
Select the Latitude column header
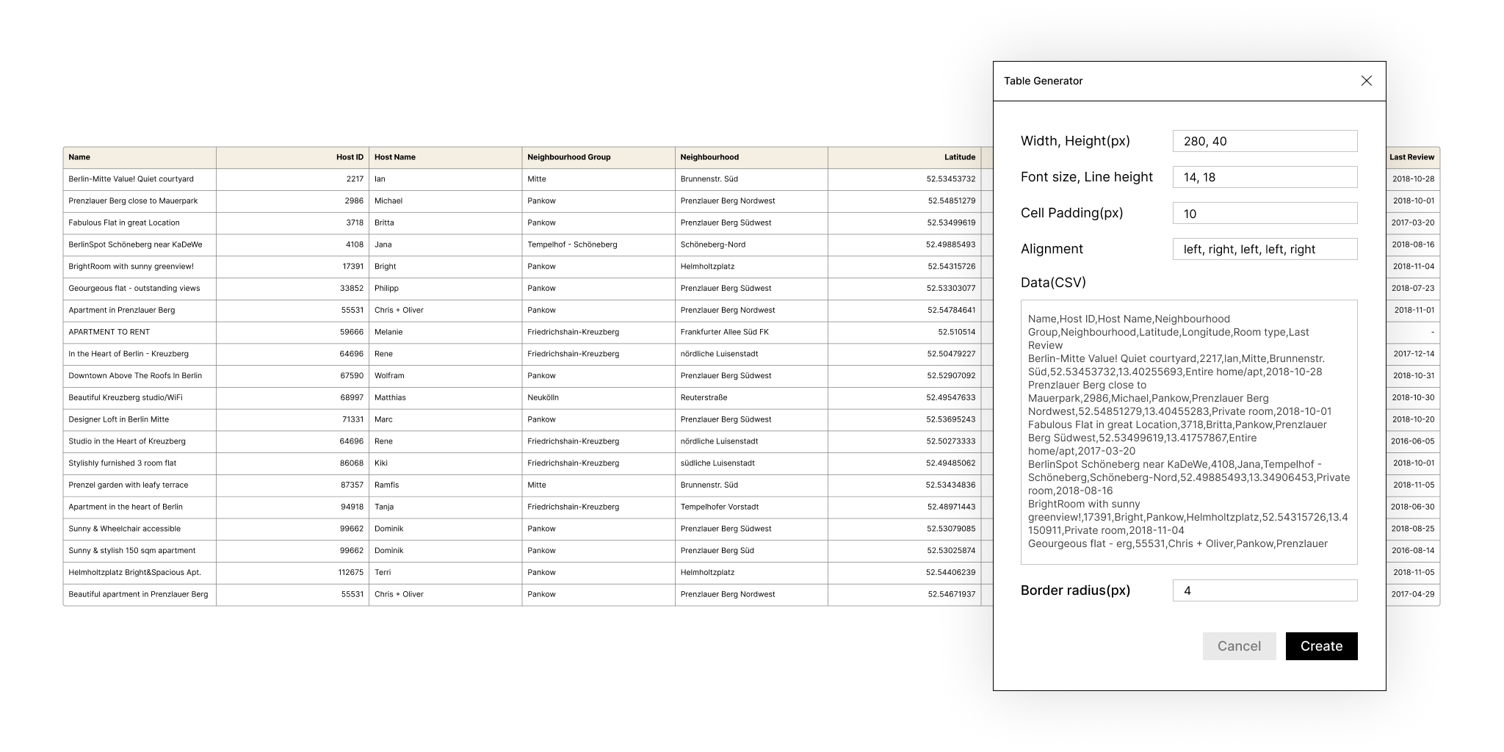(904, 157)
